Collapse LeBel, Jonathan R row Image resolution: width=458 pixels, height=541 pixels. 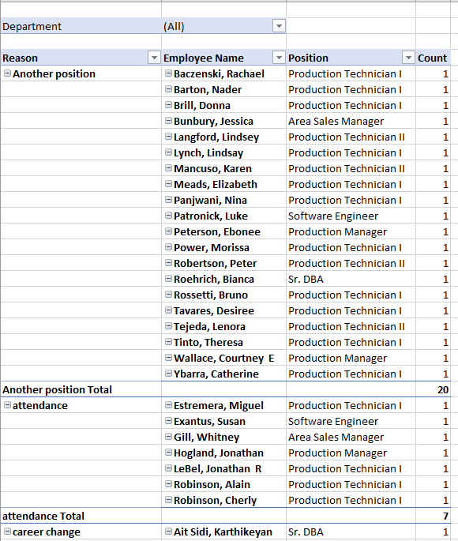click(x=168, y=468)
